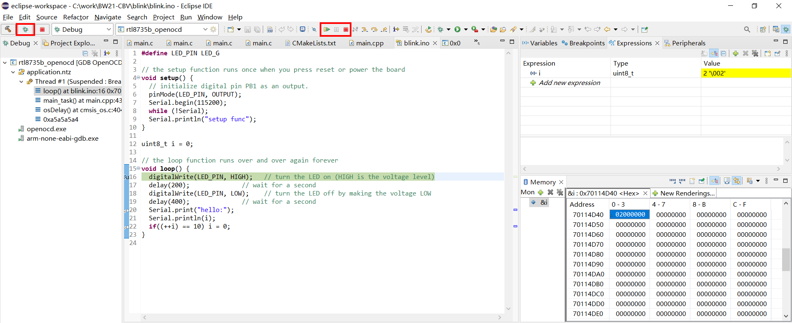Select osDelay() at cmsis_os.c stack frame
Screen dimensions: 792x323
(78, 110)
